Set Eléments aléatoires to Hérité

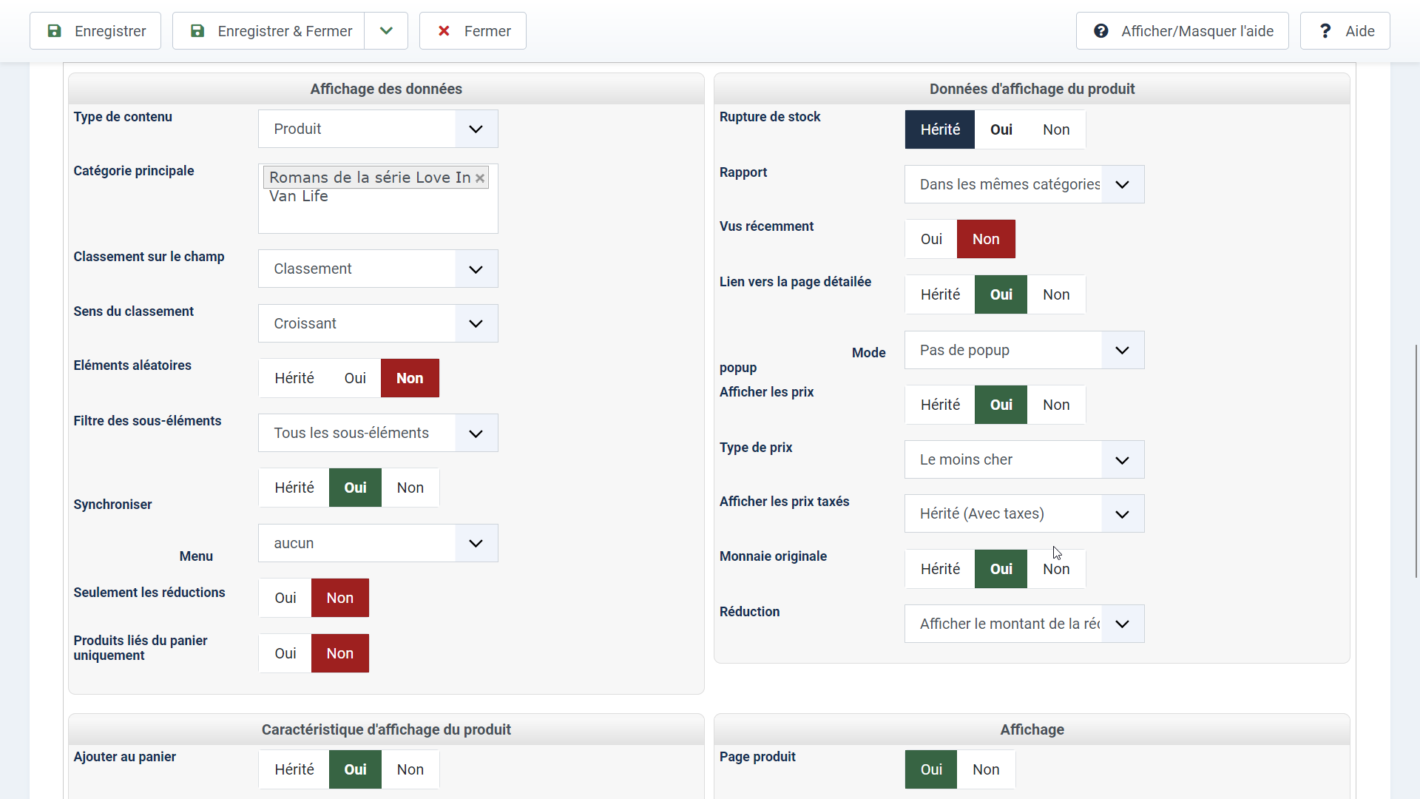coord(294,378)
